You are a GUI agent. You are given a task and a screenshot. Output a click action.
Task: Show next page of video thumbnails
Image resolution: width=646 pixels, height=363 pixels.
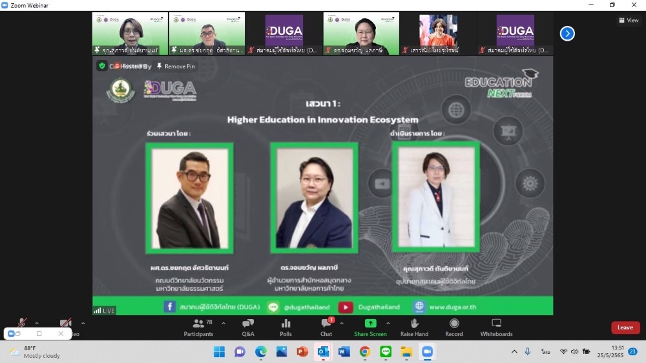pos(567,34)
